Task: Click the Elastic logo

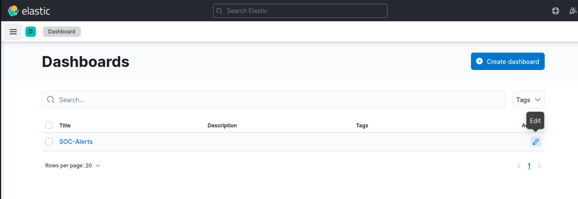Action: (29, 11)
